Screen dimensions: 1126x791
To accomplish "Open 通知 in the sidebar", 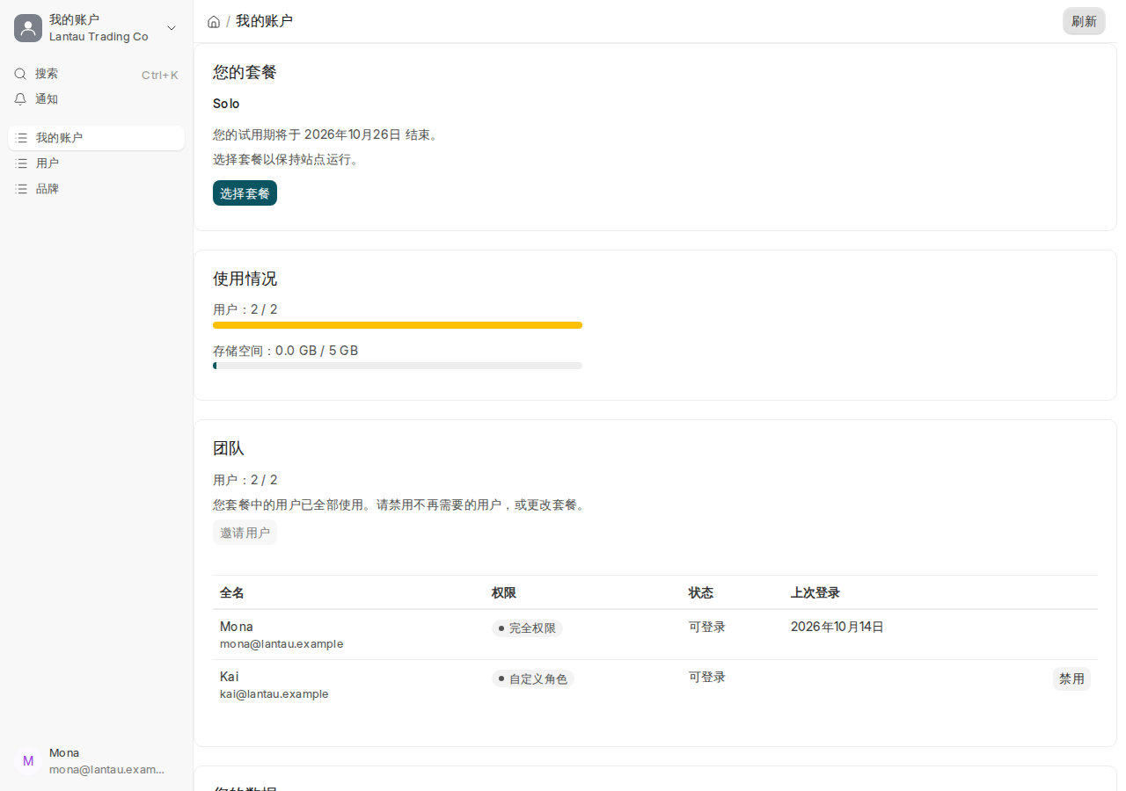I will tap(97, 99).
